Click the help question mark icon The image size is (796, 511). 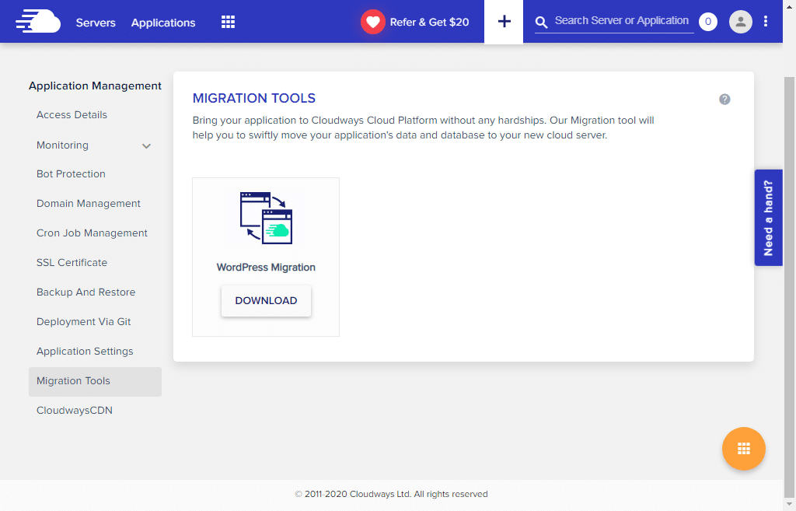[724, 99]
